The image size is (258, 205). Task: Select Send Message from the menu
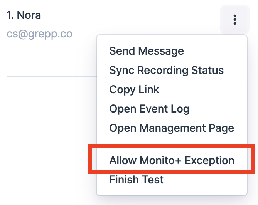tap(147, 51)
